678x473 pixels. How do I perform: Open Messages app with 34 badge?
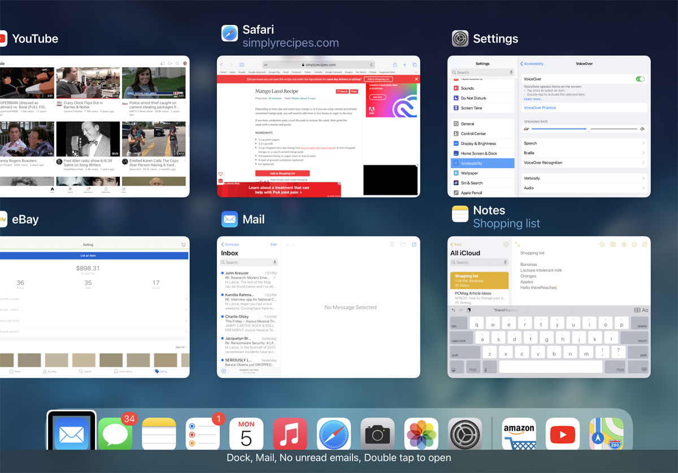tap(115, 434)
